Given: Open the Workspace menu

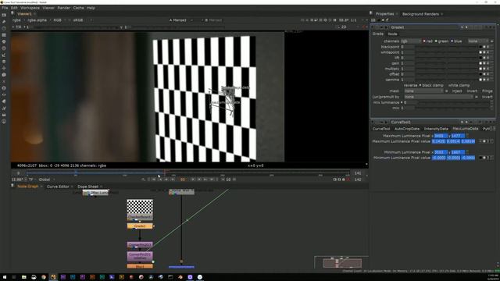Looking at the screenshot, I should pyautogui.click(x=30, y=8).
